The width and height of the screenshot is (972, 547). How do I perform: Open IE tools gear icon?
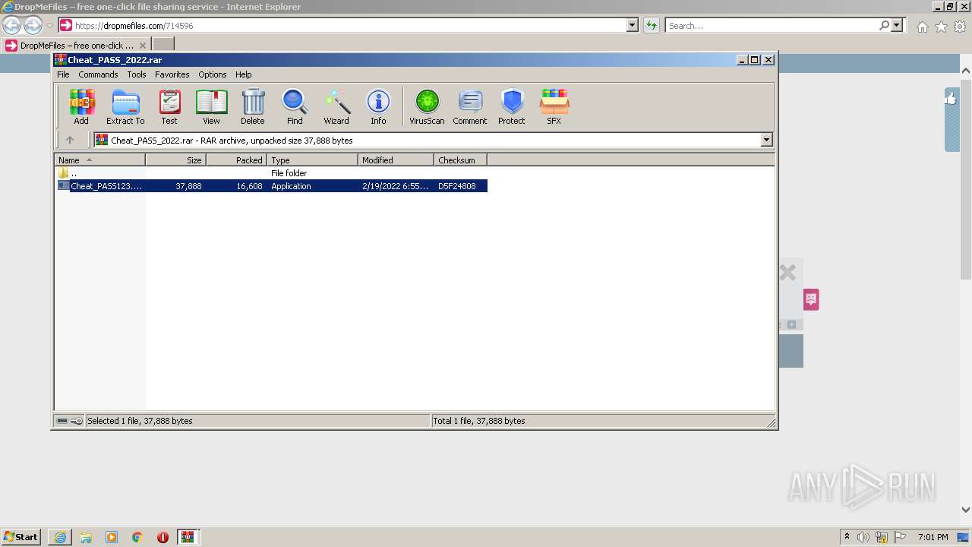tap(960, 27)
